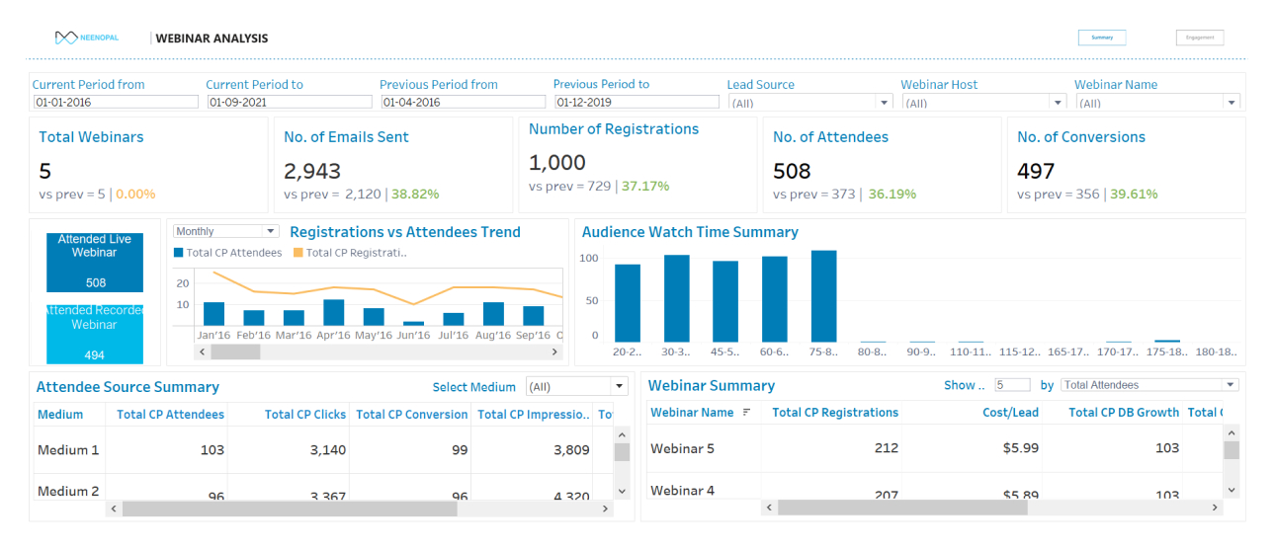
Task: Click the Number of Registrations value 1,000
Action: point(557,163)
